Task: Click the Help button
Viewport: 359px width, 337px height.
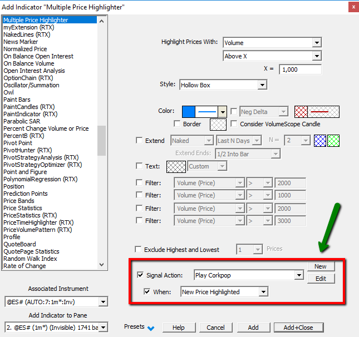Action: click(179, 328)
